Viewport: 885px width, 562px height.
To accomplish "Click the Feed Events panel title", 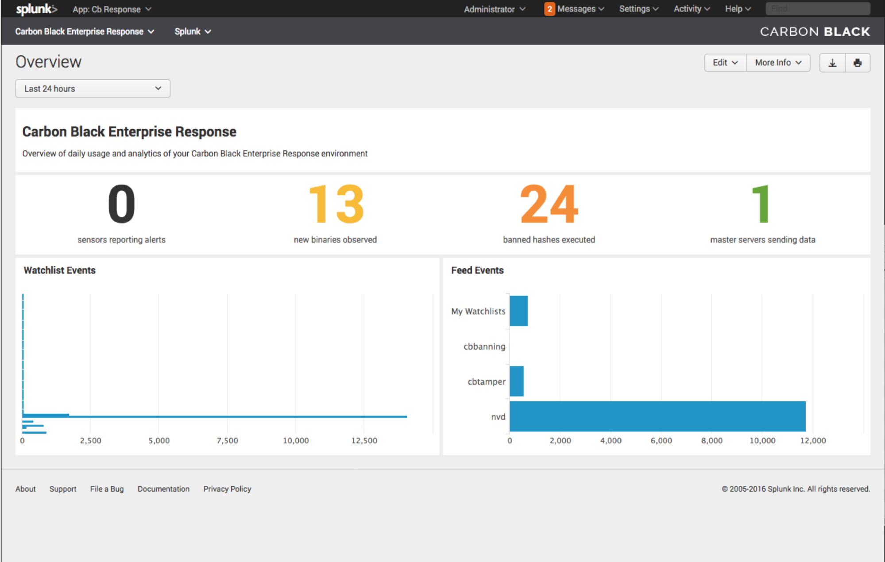I will point(477,270).
